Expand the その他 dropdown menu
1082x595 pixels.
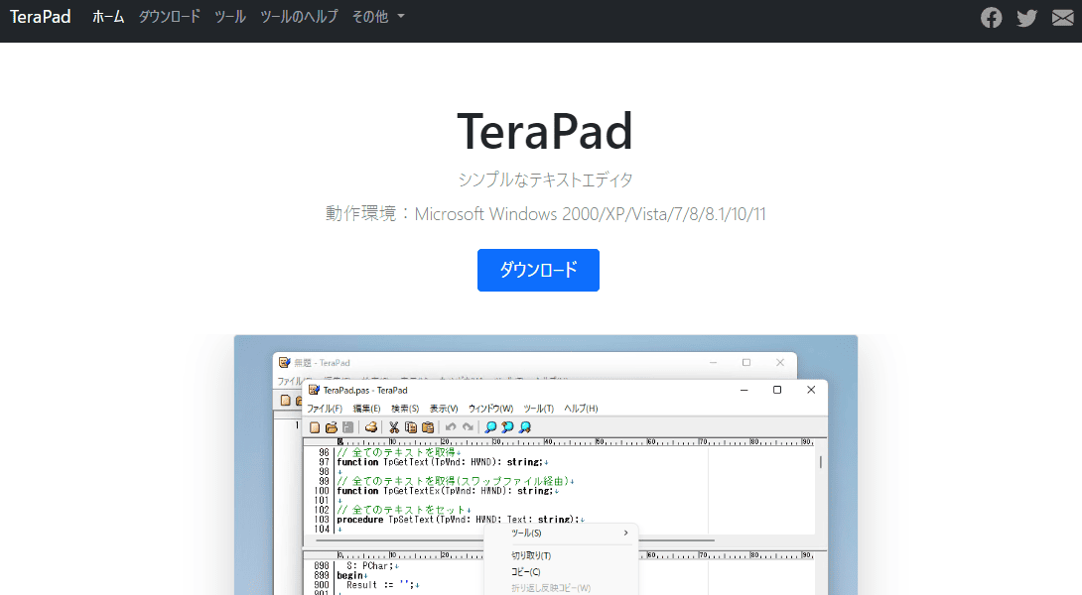click(378, 17)
